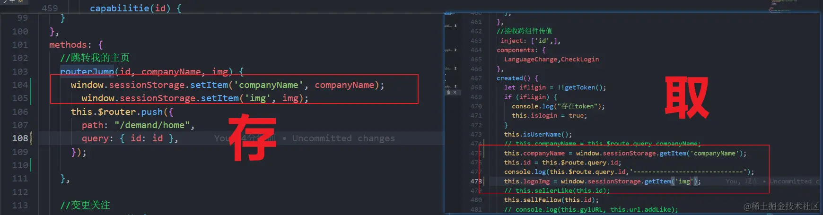The height and width of the screenshot is (215, 823).
Task: Click the comment '//跳转我的主页'
Action: tap(95, 58)
